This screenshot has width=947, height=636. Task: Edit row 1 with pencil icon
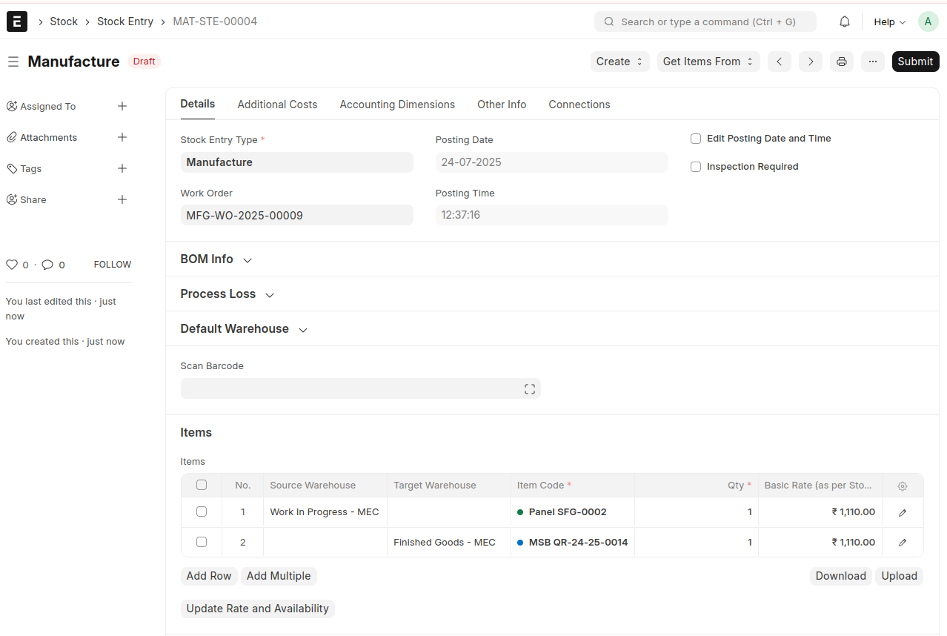(x=902, y=512)
